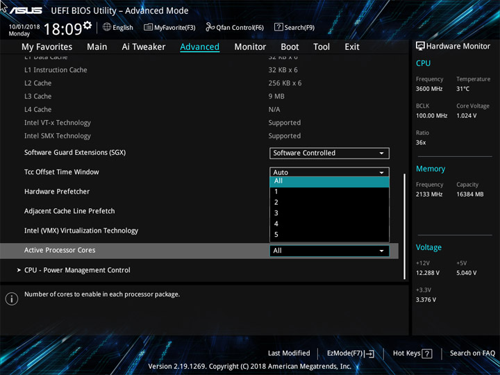
Task: Open time settings gear icon
Action: [x=87, y=25]
